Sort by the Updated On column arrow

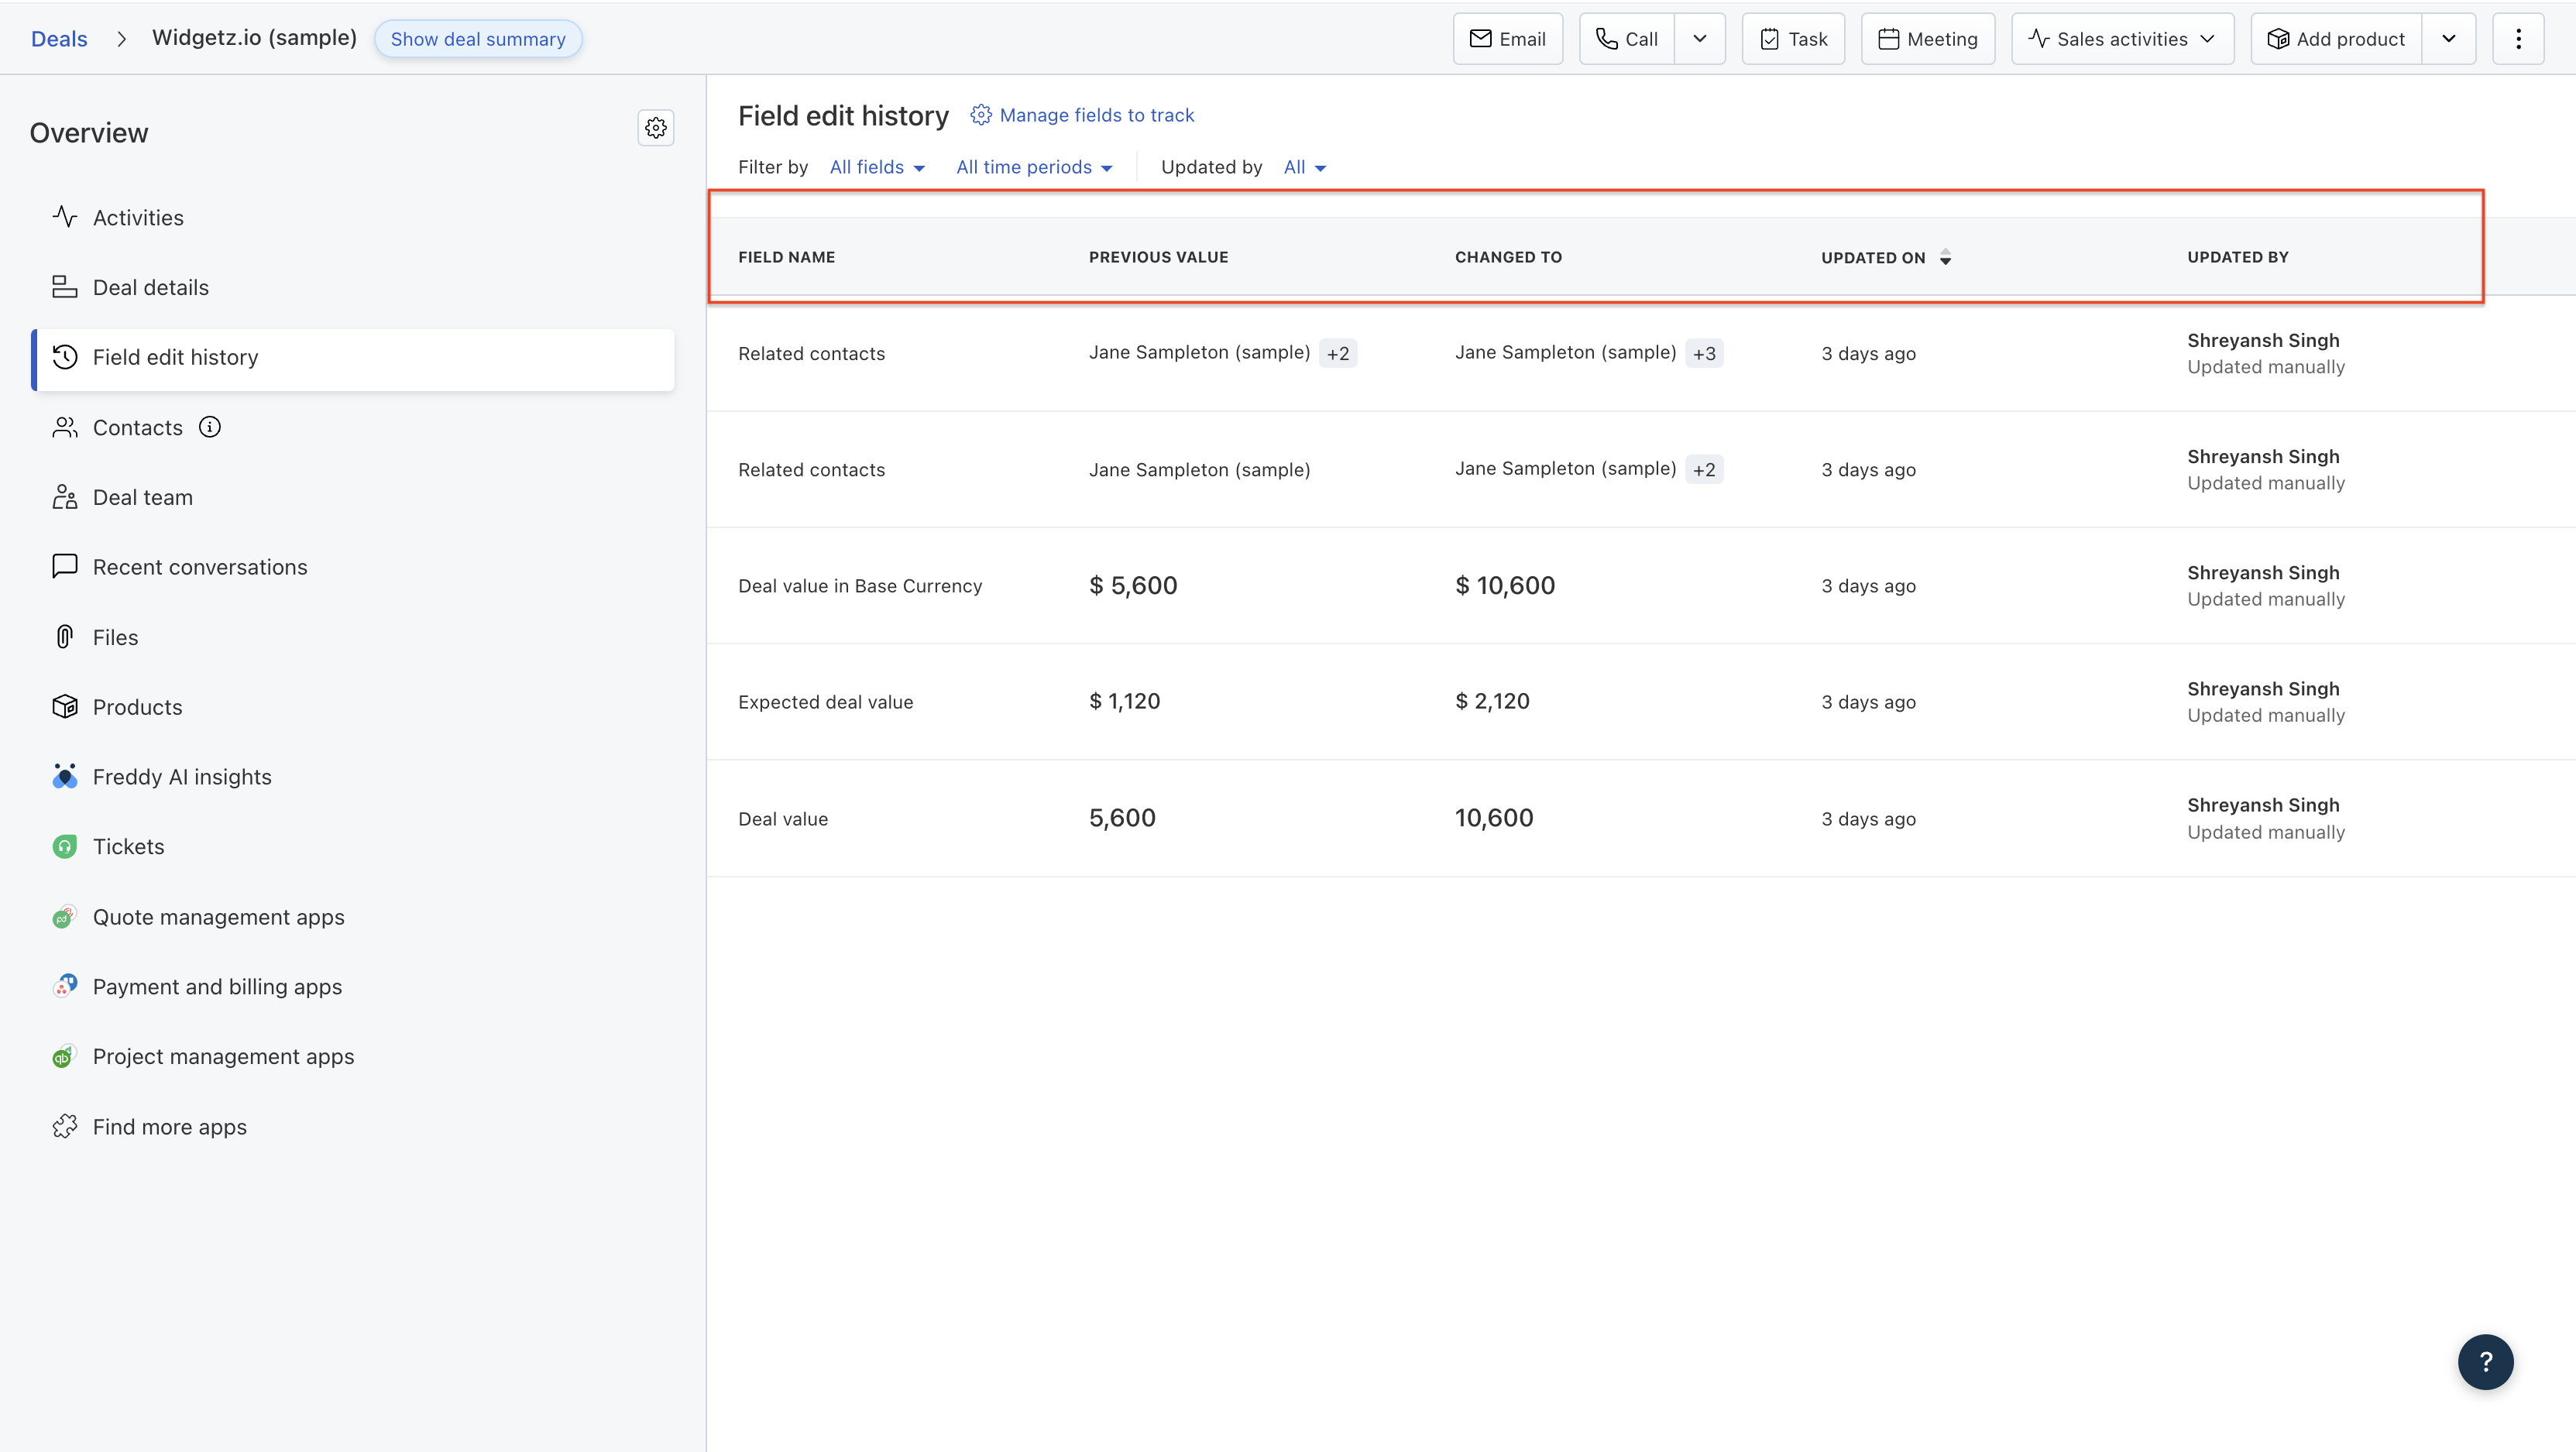[1944, 258]
